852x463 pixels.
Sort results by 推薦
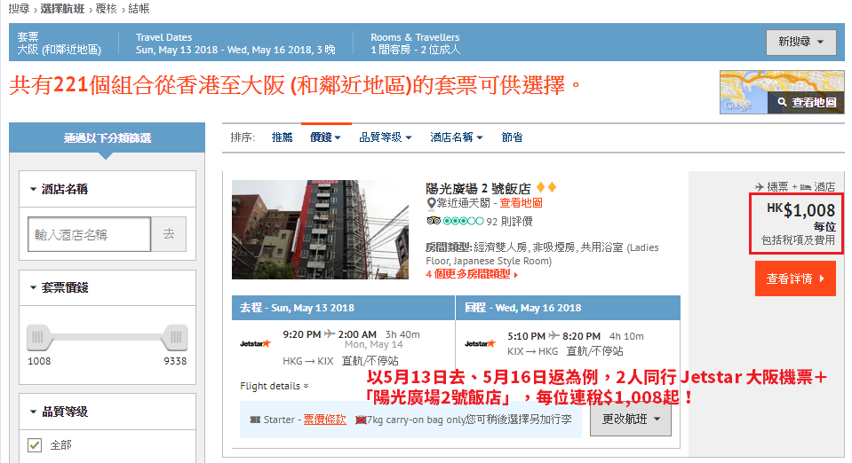pyautogui.click(x=282, y=137)
